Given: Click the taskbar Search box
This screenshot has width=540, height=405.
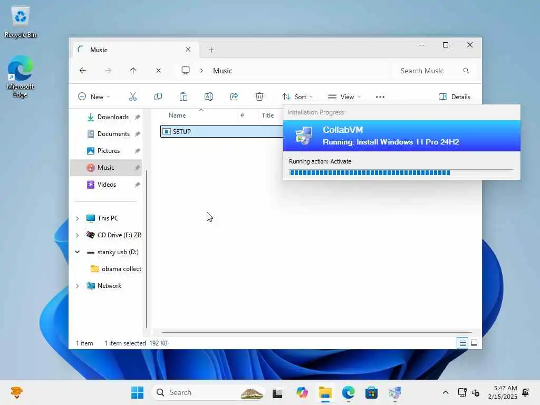Looking at the screenshot, I should pyautogui.click(x=208, y=392).
